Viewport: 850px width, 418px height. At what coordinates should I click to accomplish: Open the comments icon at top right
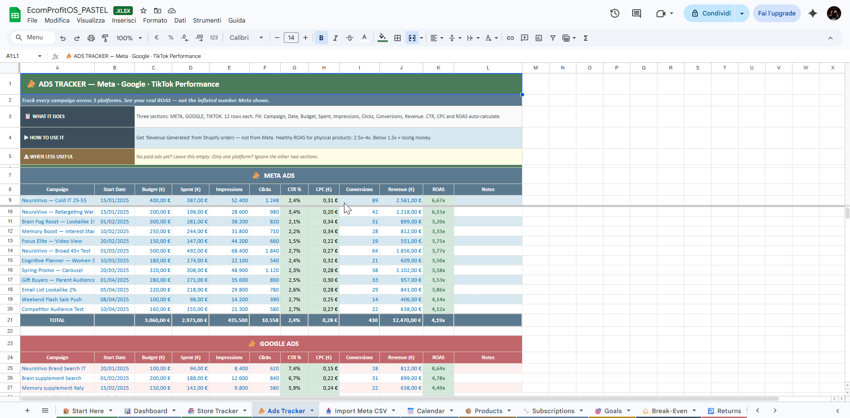coord(636,13)
